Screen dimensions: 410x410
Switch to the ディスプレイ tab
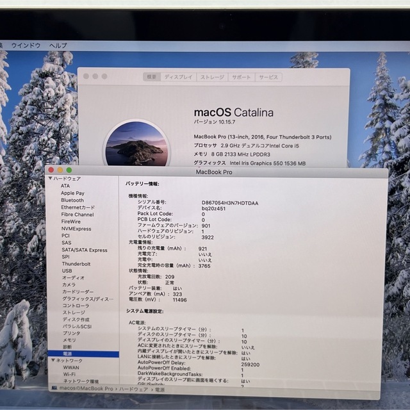(x=178, y=77)
